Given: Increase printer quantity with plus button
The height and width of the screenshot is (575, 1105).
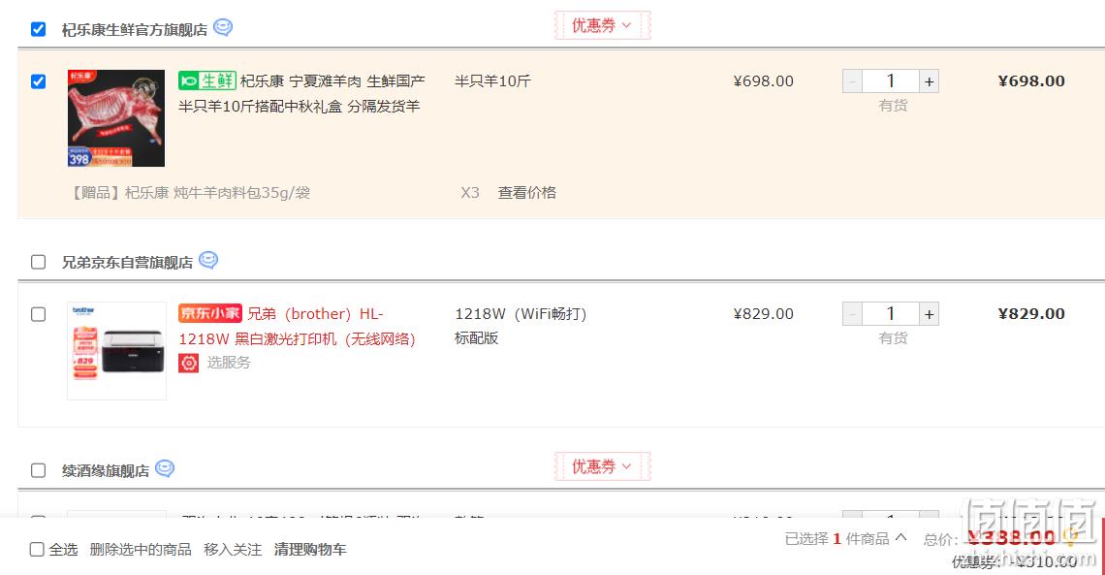Looking at the screenshot, I should (x=929, y=314).
